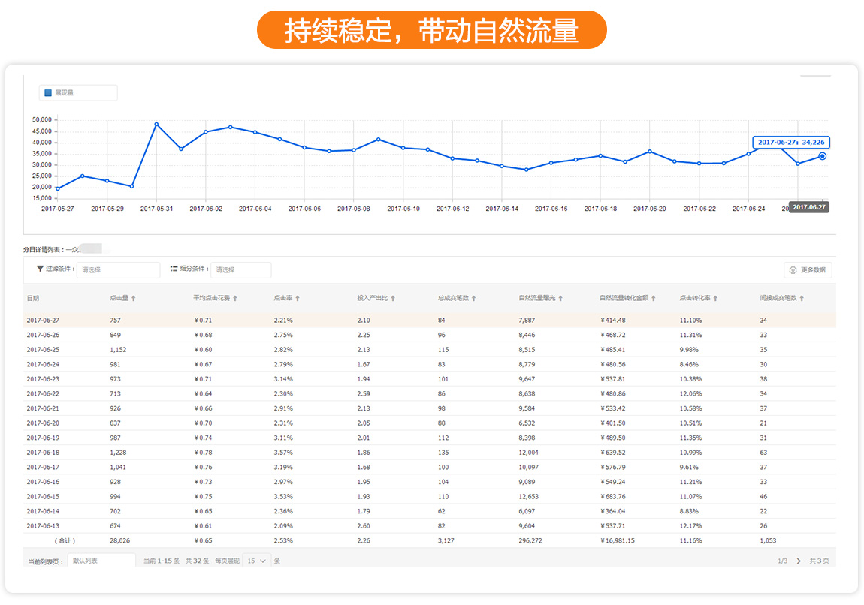Select the 2017-06-21 date cell
This screenshot has width=864, height=605.
coord(43,408)
